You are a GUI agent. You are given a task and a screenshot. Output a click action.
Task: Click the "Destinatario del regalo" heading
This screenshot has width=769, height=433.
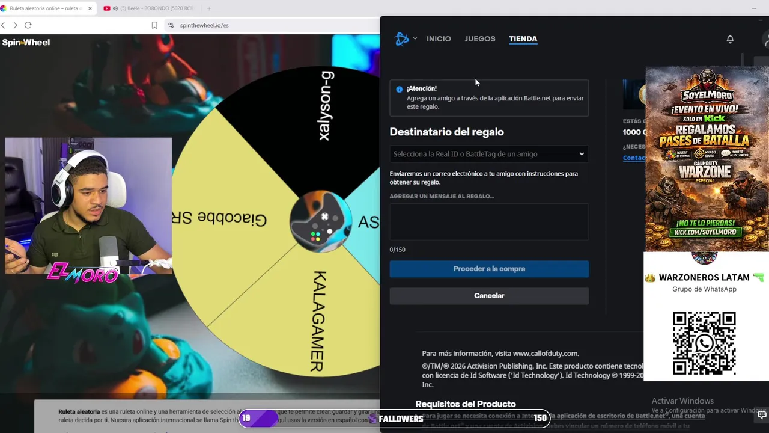(x=447, y=132)
